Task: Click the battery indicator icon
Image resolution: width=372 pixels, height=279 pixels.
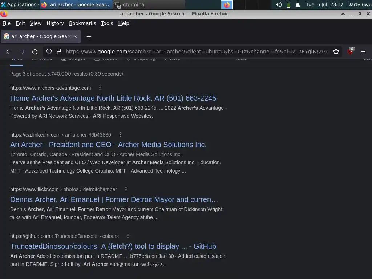Action: [x=288, y=5]
